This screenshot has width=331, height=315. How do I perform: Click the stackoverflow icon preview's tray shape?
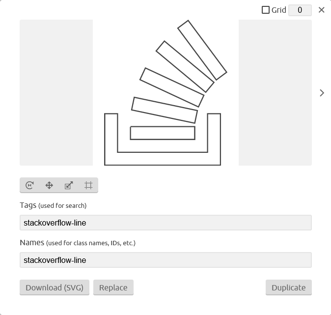pyautogui.click(x=163, y=159)
